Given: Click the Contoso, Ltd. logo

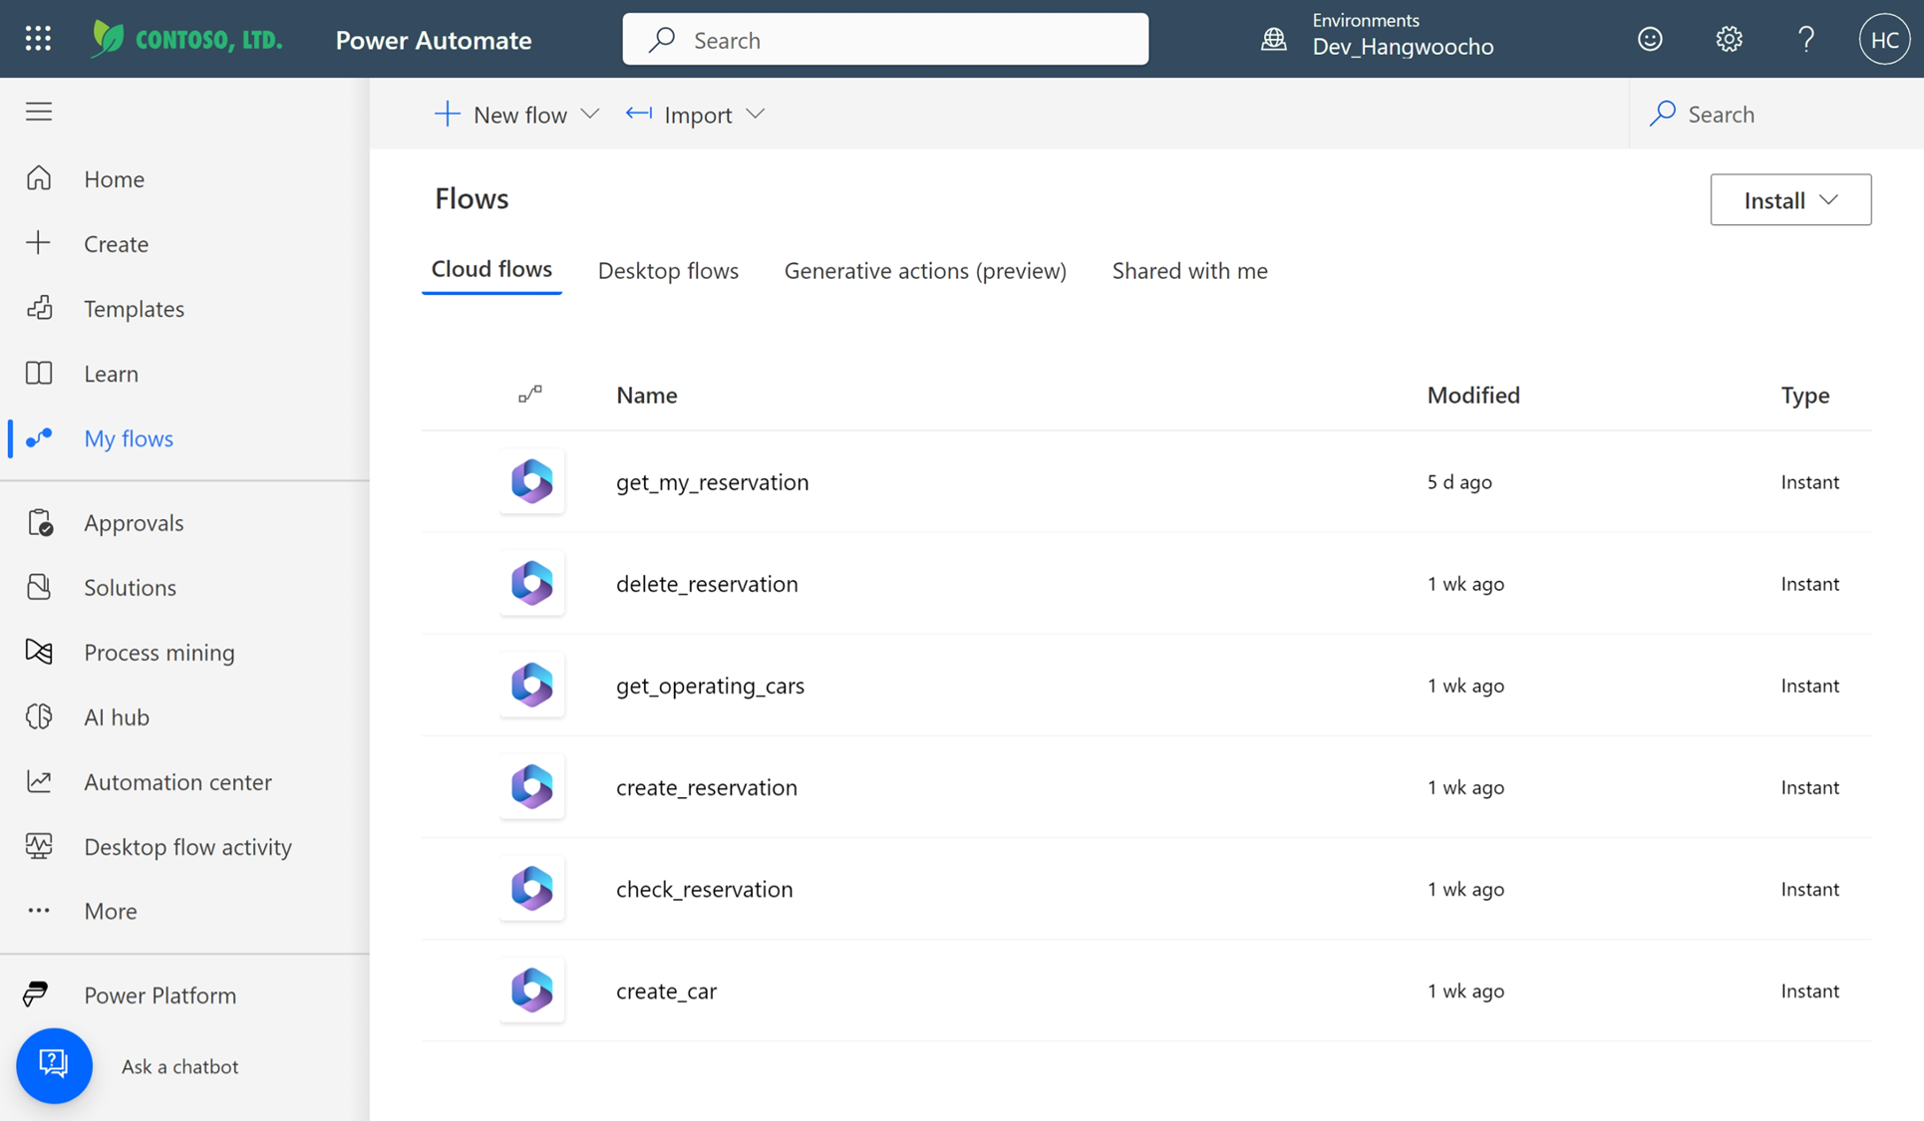Looking at the screenshot, I should [186, 39].
